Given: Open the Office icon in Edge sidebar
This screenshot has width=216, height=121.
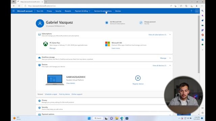Looking at the screenshot, I should coord(202,35).
